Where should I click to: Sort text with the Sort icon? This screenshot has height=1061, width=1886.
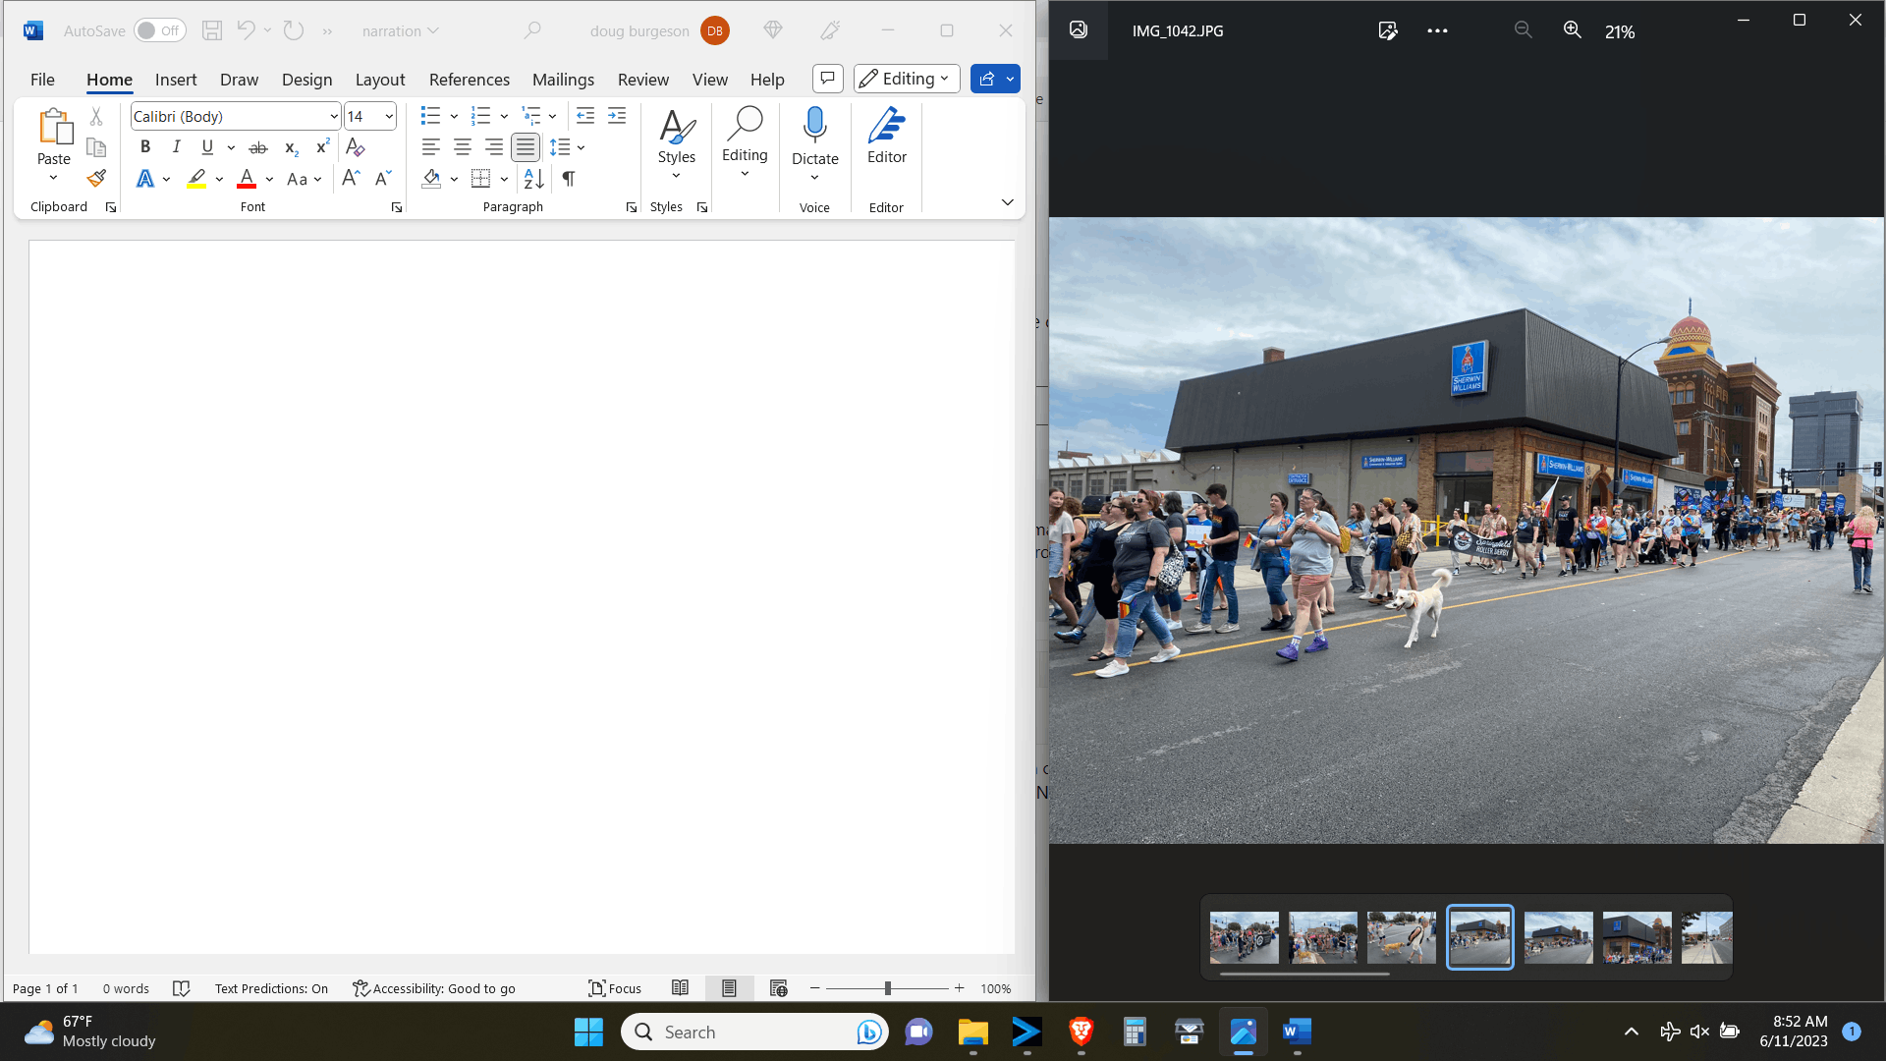[533, 179]
